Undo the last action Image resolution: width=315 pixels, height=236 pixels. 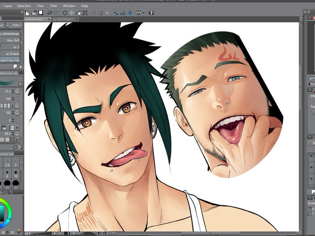click(49, 13)
